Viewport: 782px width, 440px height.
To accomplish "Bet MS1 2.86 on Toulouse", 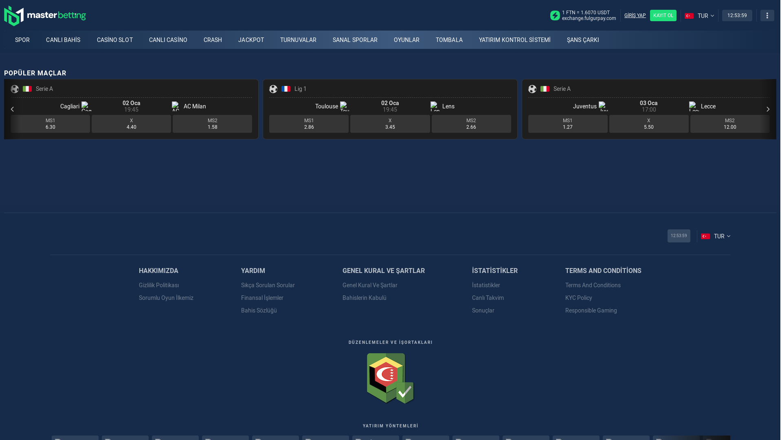I will coord(309,124).
